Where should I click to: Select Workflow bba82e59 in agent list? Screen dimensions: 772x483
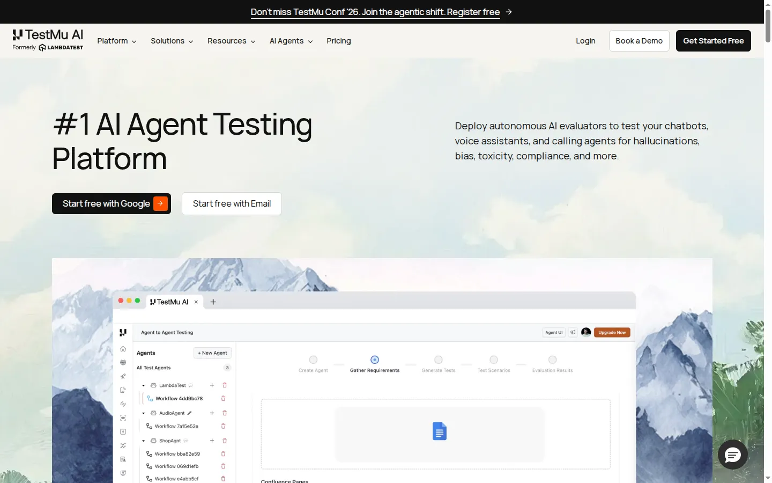tap(177, 454)
